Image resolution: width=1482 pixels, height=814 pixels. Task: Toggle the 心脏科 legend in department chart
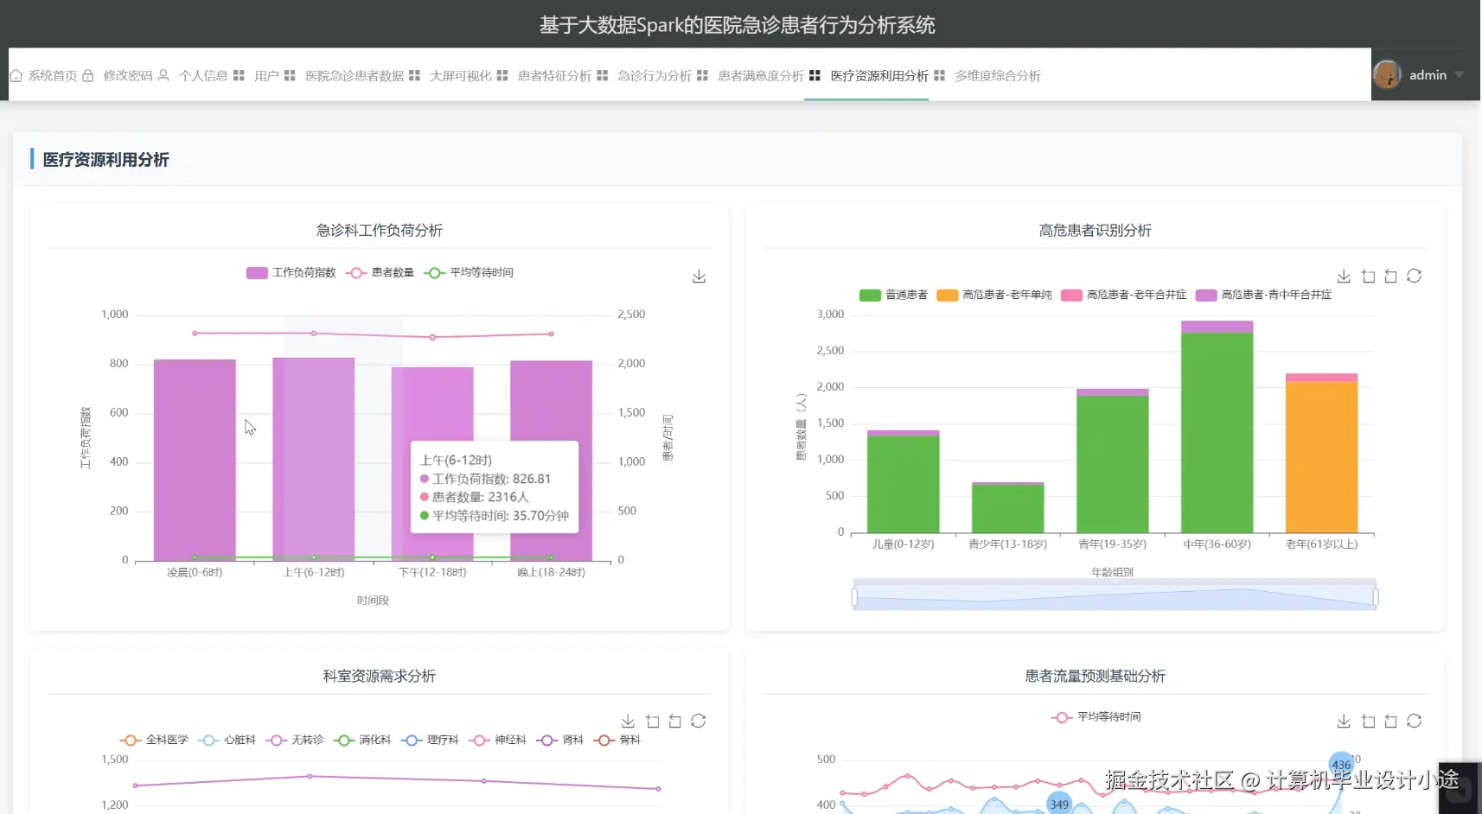click(x=228, y=740)
